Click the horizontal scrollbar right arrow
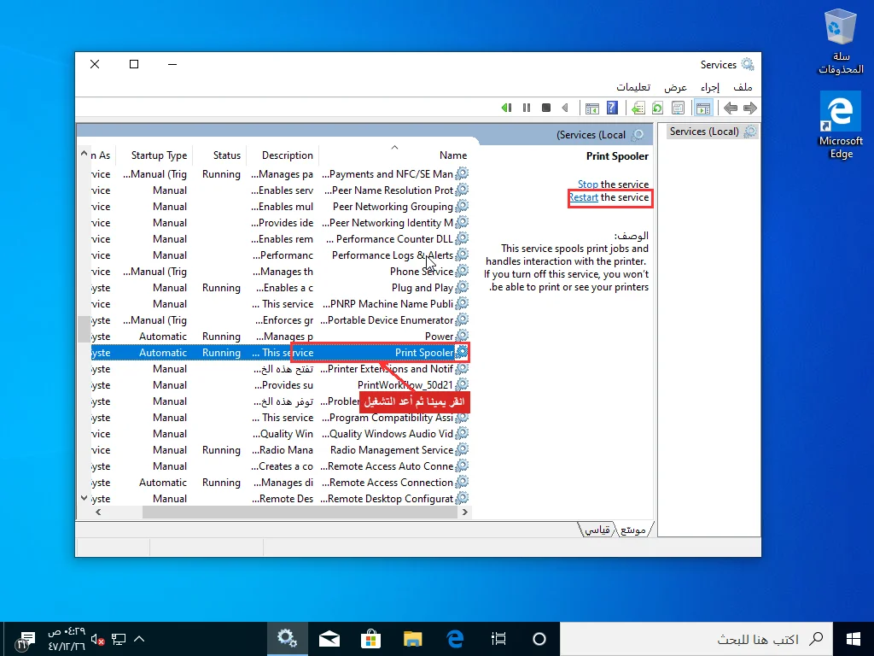The width and height of the screenshot is (874, 656). [x=465, y=512]
